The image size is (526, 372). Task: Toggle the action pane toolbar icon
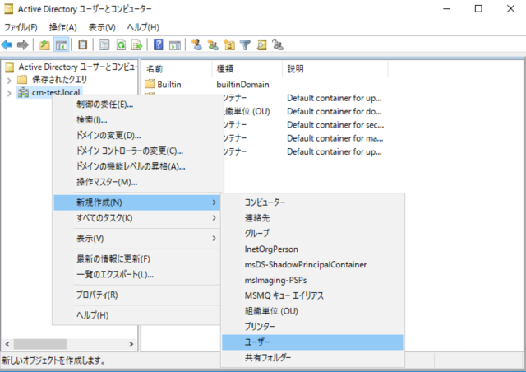[175, 44]
